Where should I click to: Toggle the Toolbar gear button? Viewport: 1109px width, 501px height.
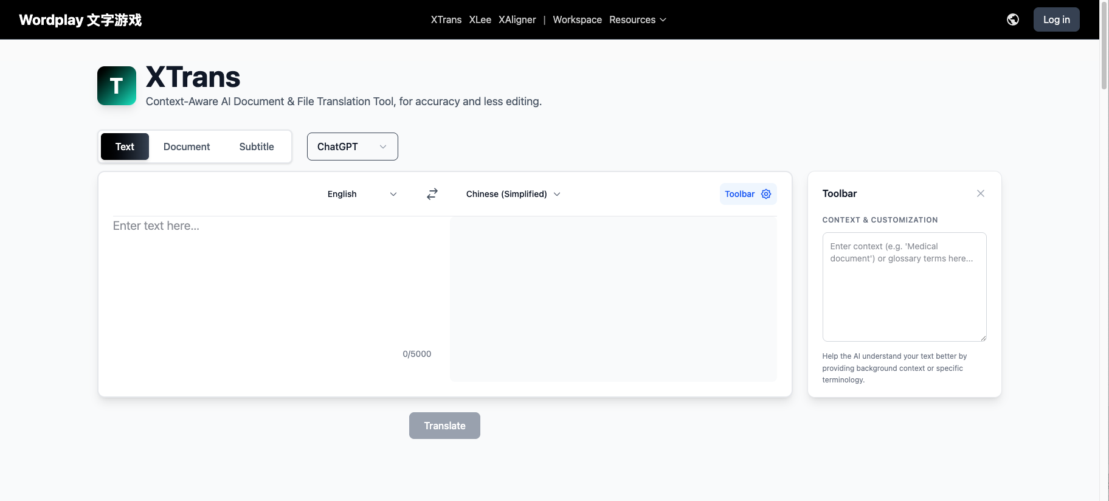pos(748,194)
